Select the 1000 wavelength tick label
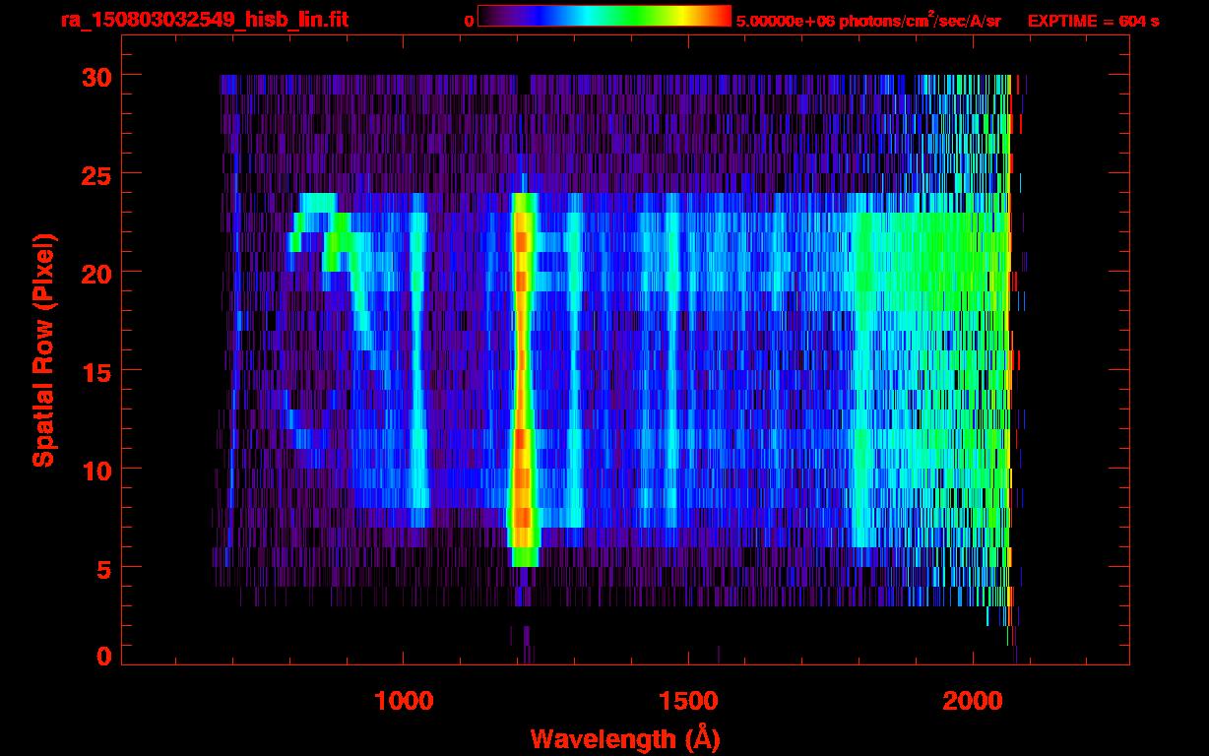The image size is (1209, 756). 403,701
